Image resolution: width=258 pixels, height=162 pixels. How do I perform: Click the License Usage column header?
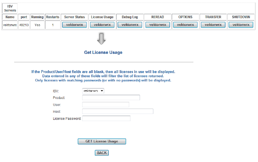coord(102,17)
